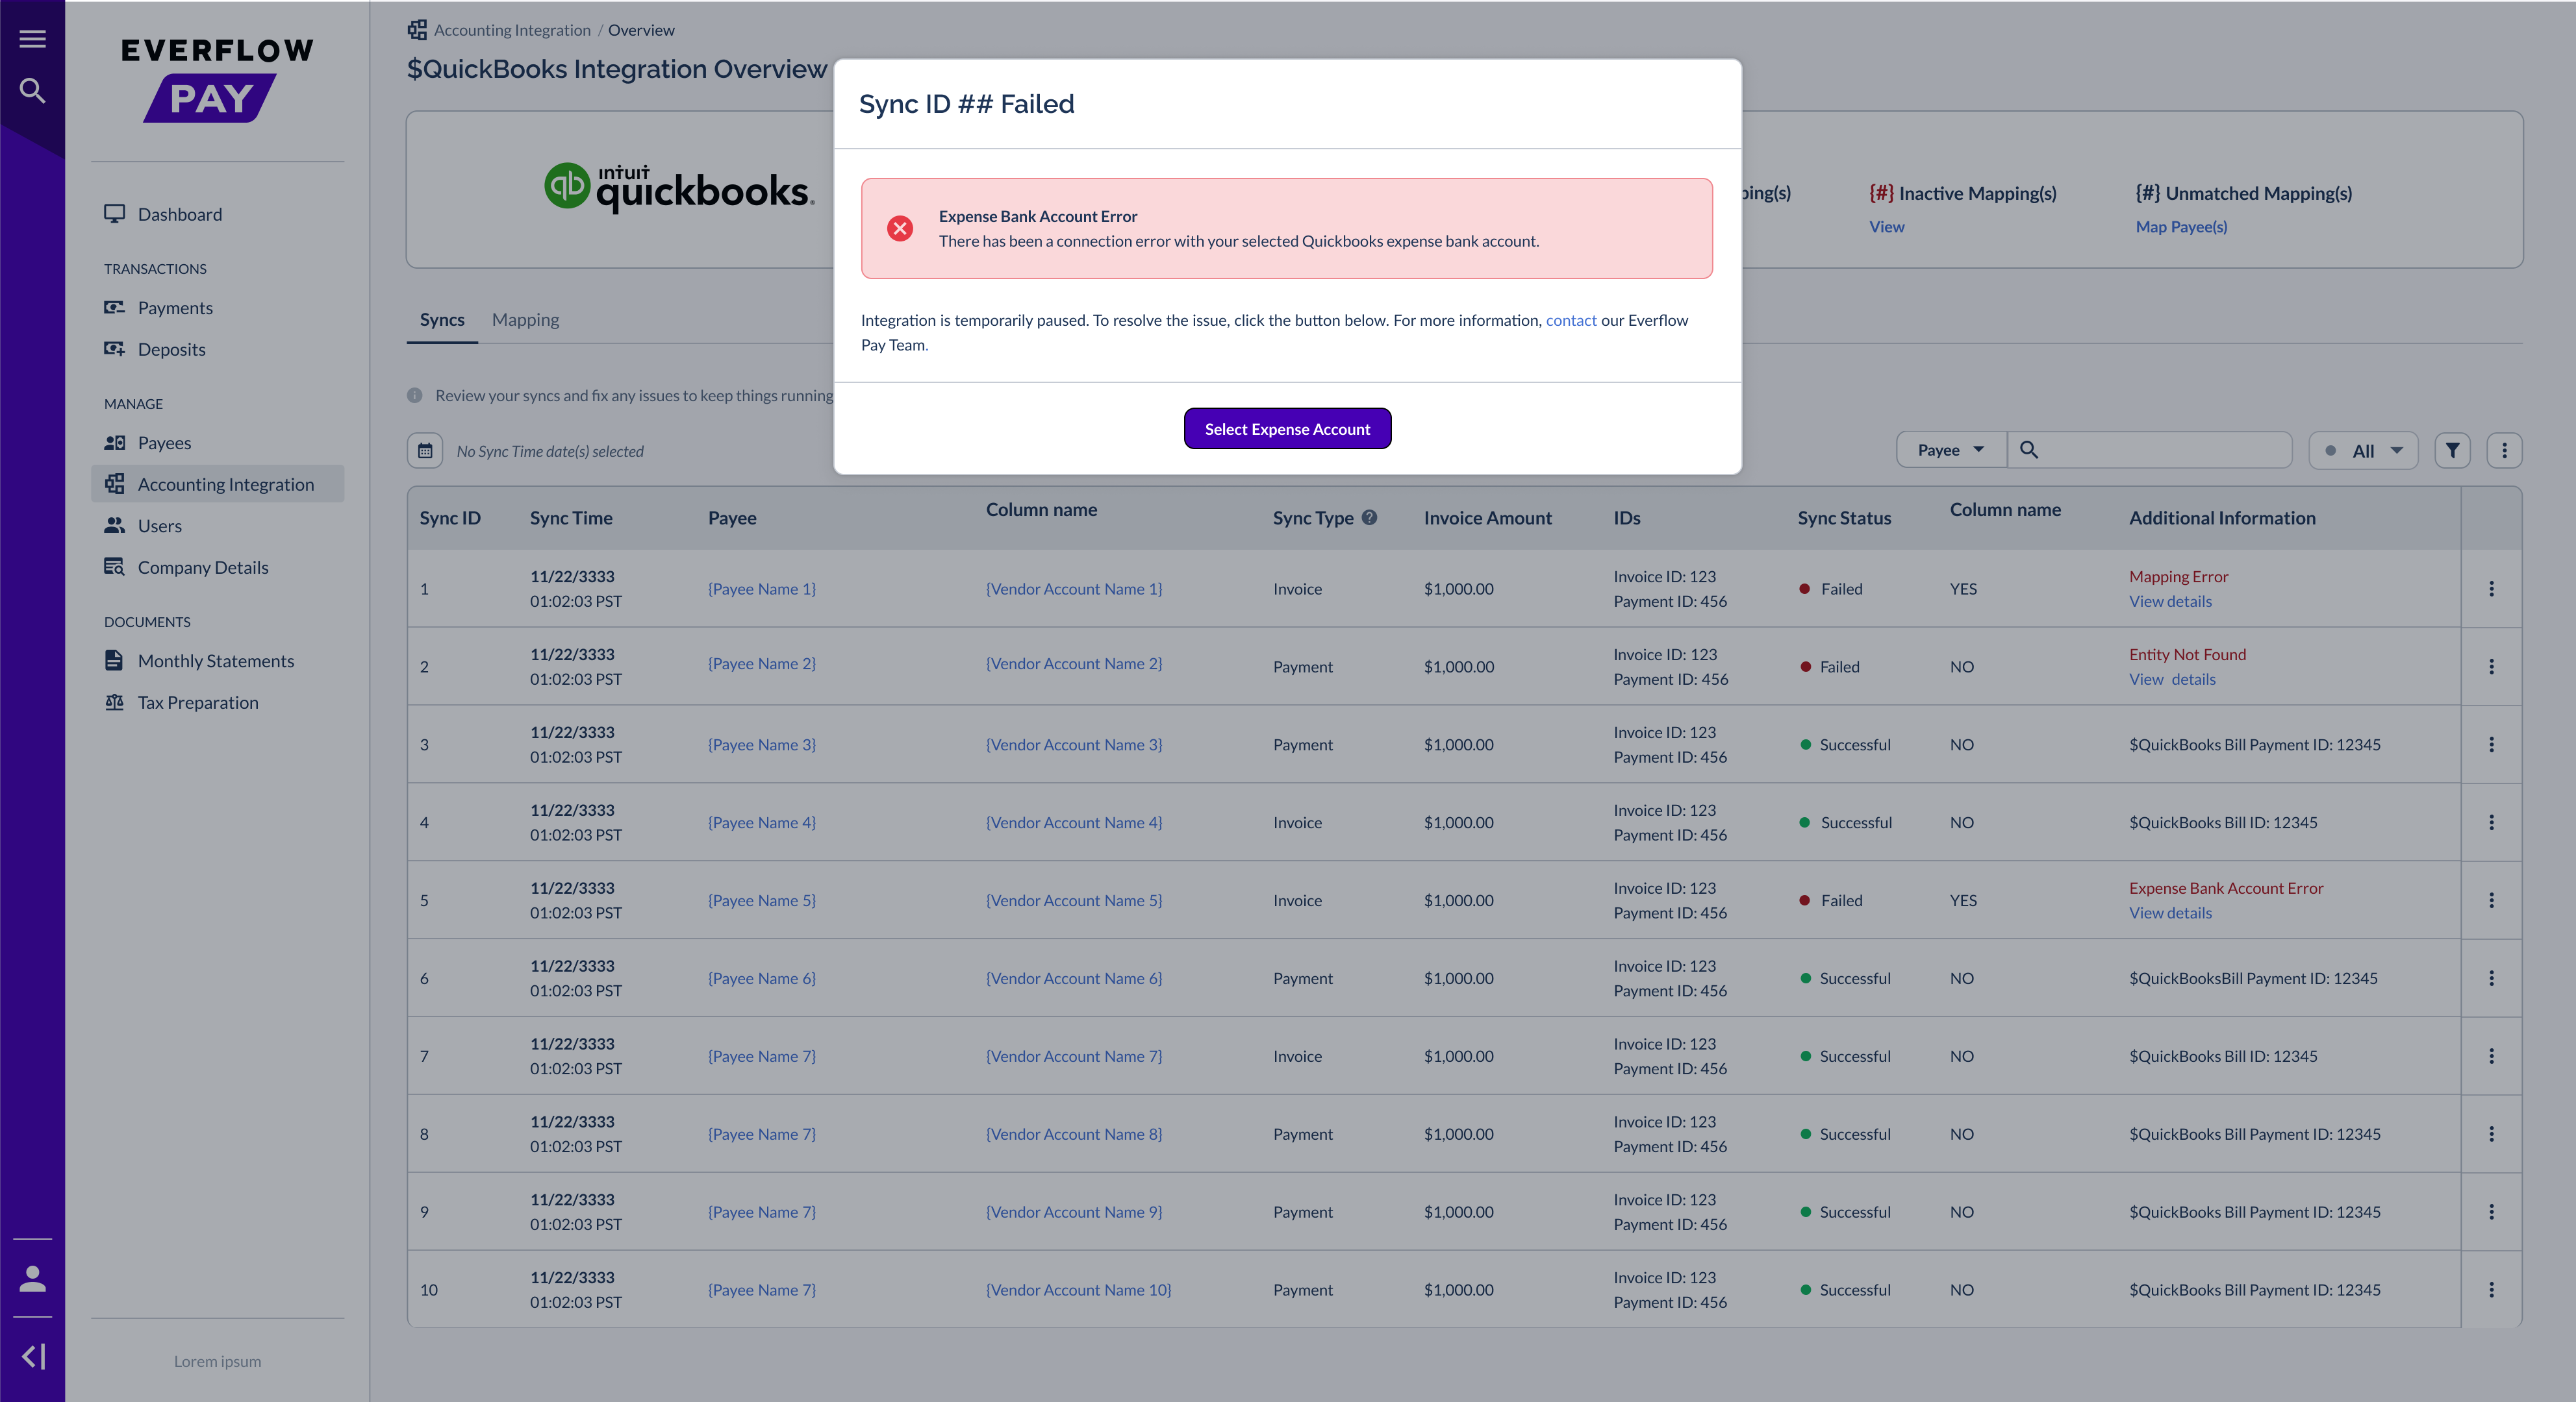Click the info icon beside review syncs text
This screenshot has width=2576, height=1402.
(415, 396)
